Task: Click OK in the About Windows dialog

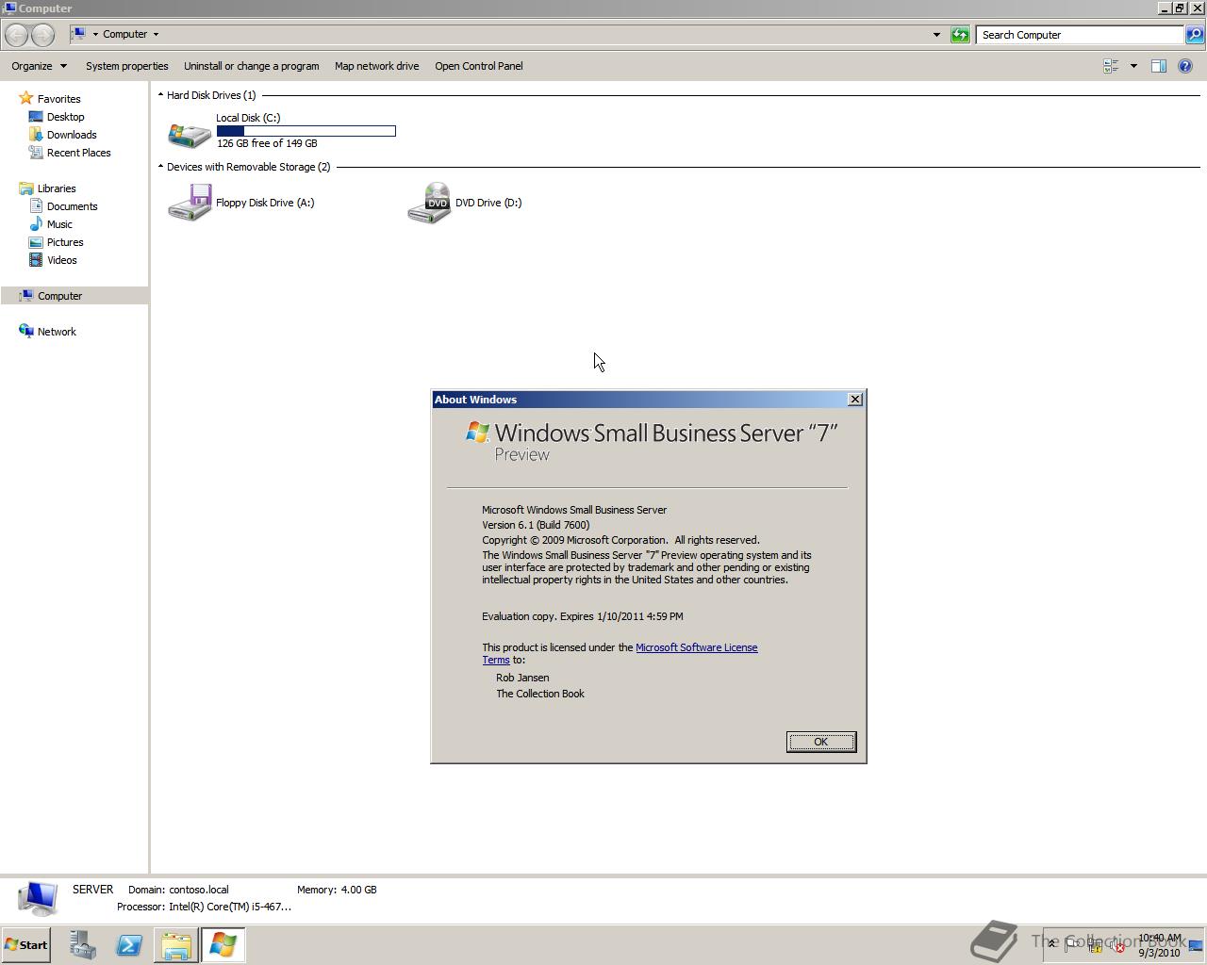Action: (x=821, y=742)
